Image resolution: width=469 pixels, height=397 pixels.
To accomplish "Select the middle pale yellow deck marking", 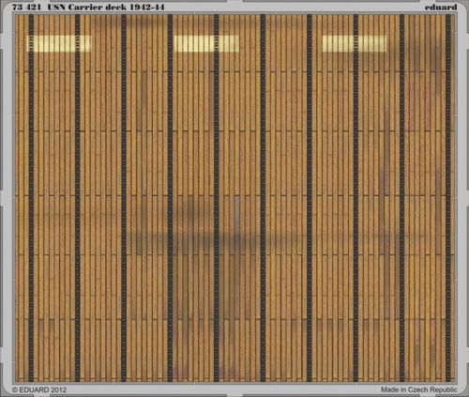I will click(206, 43).
